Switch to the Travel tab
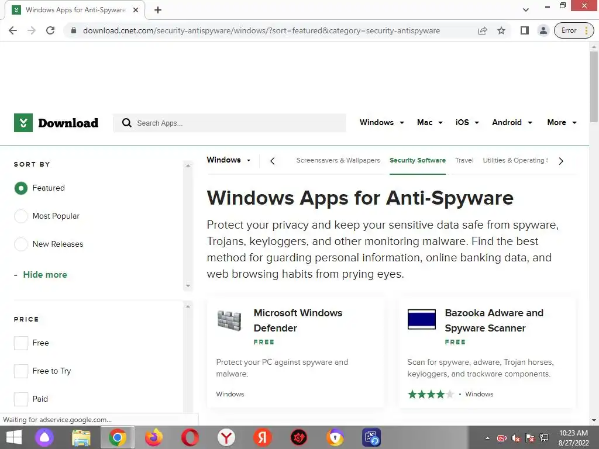Image resolution: width=599 pixels, height=449 pixels. [464, 160]
